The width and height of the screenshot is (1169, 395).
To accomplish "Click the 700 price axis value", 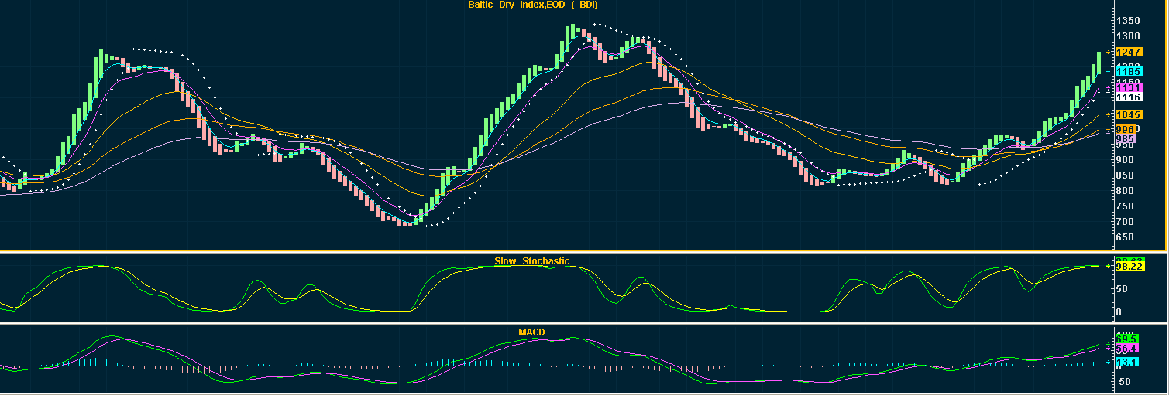I will [1126, 222].
